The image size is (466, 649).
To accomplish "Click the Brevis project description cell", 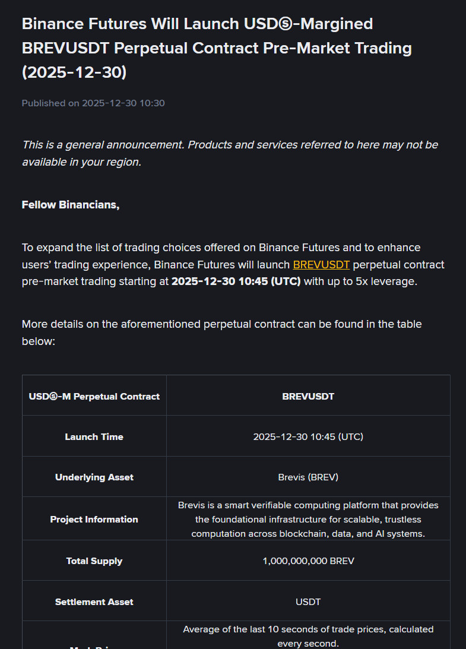I will pyautogui.click(x=308, y=520).
